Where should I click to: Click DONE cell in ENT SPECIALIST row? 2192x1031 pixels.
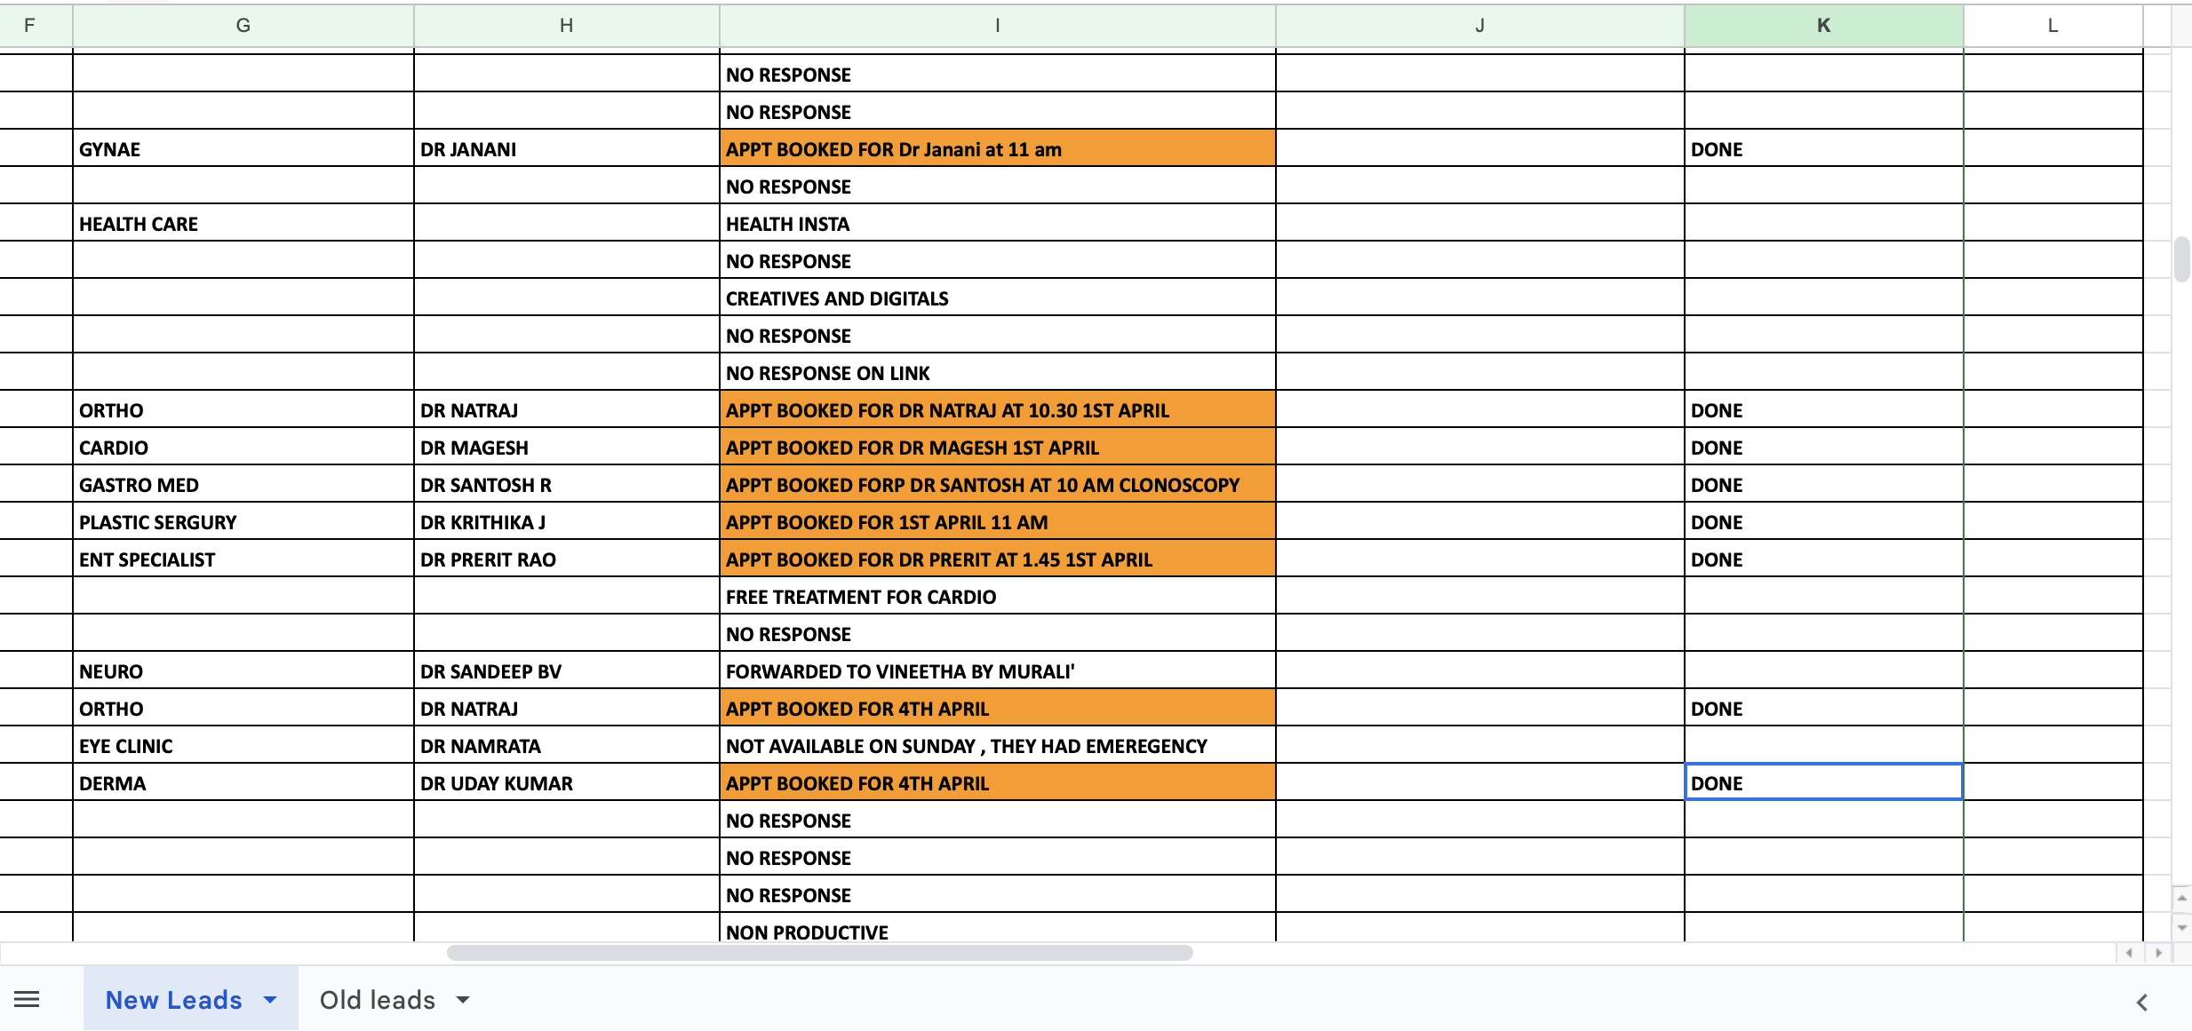(x=1823, y=559)
